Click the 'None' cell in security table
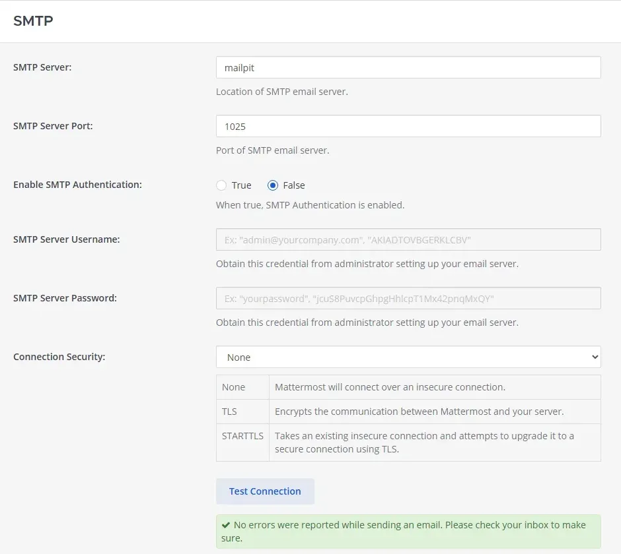The width and height of the screenshot is (621, 554). click(x=242, y=387)
